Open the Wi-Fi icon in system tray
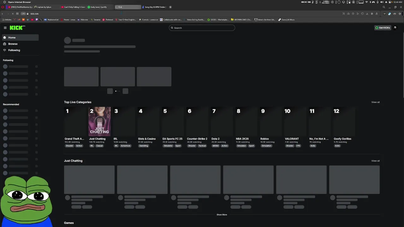 pyautogui.click(x=366, y=2)
